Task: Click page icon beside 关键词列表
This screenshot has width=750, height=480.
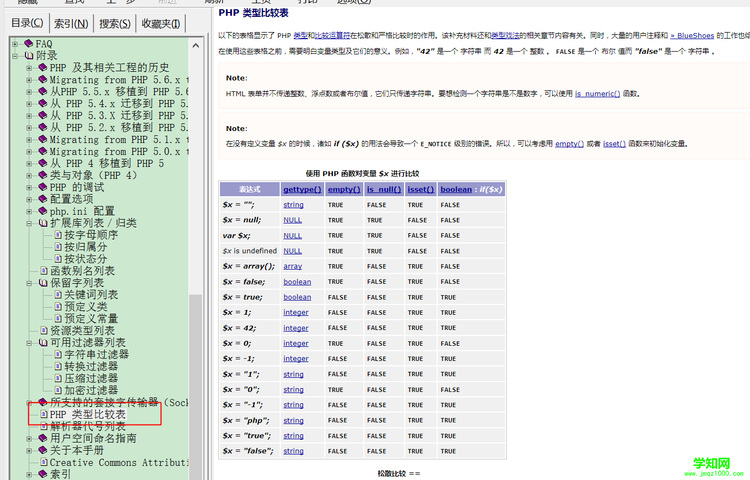Action: click(58, 295)
